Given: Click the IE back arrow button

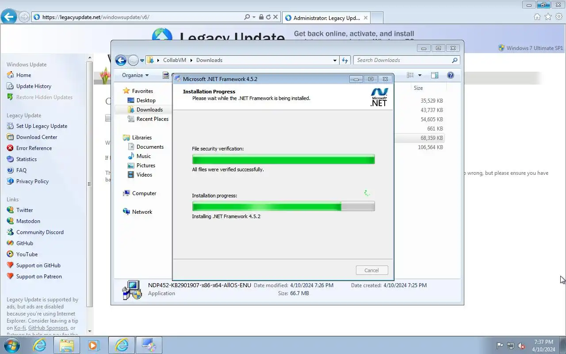Looking at the screenshot, I should 9,17.
